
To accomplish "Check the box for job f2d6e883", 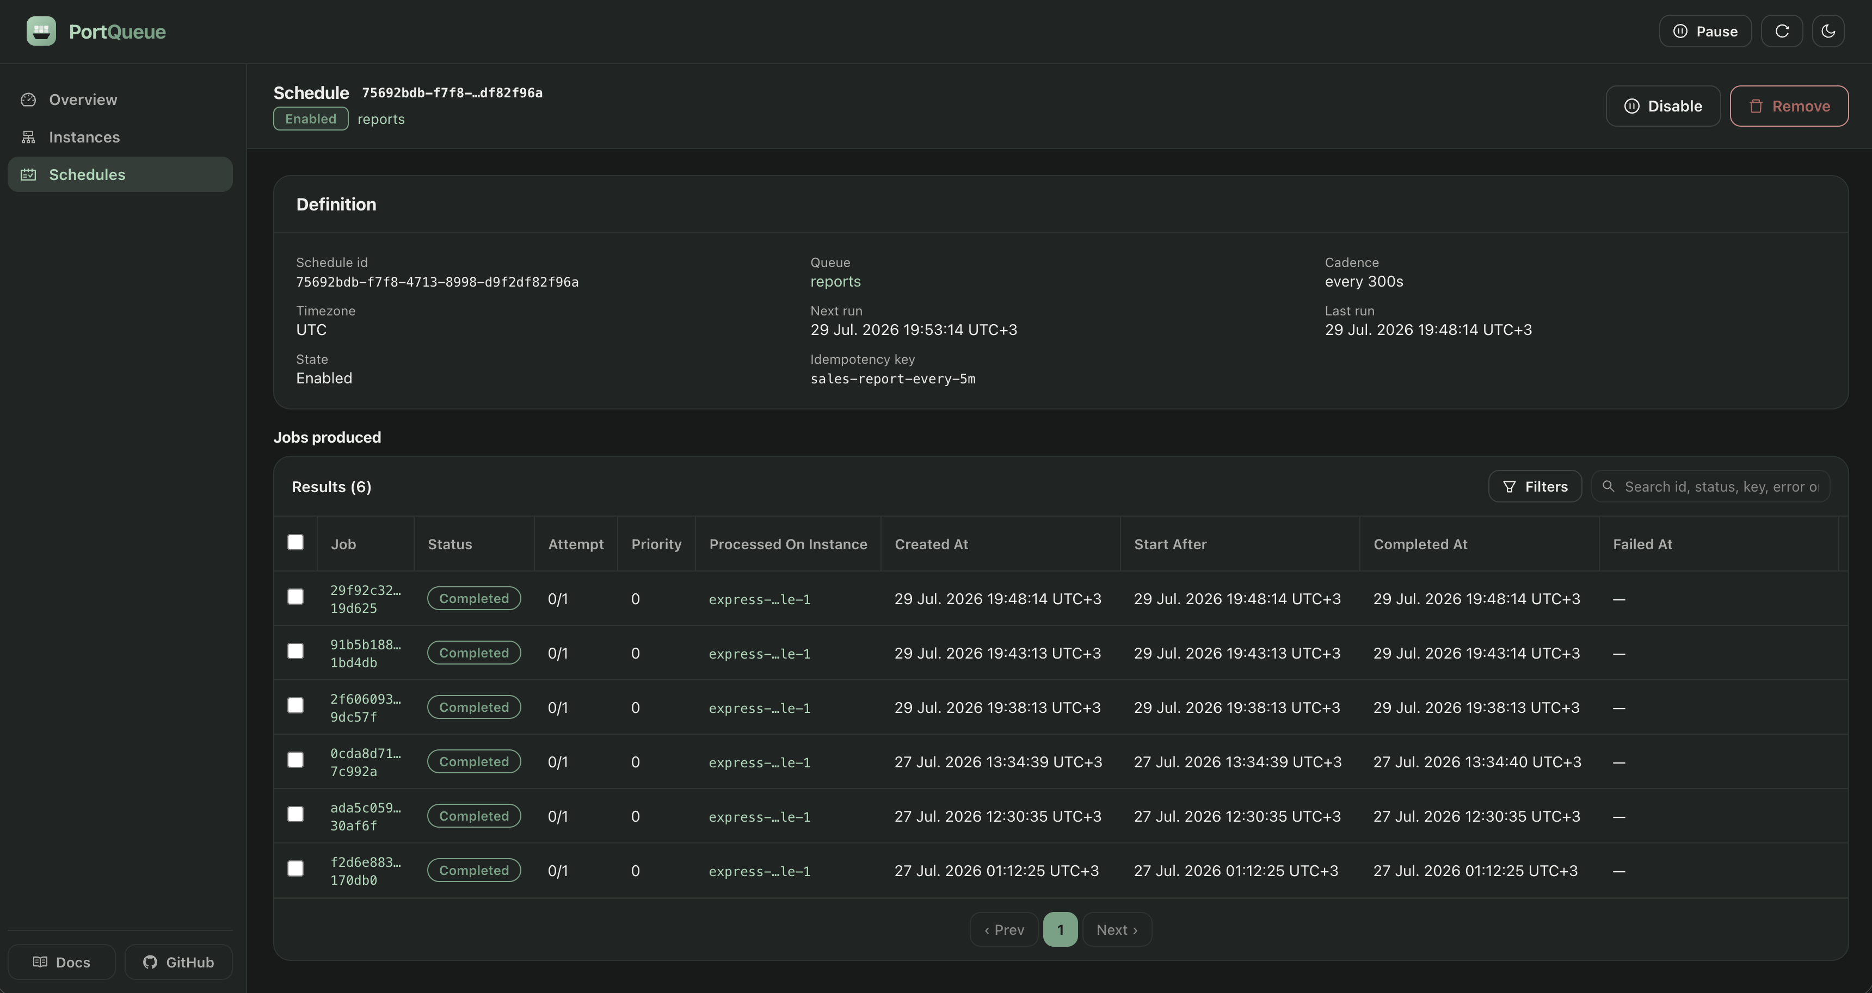I will [295, 870].
